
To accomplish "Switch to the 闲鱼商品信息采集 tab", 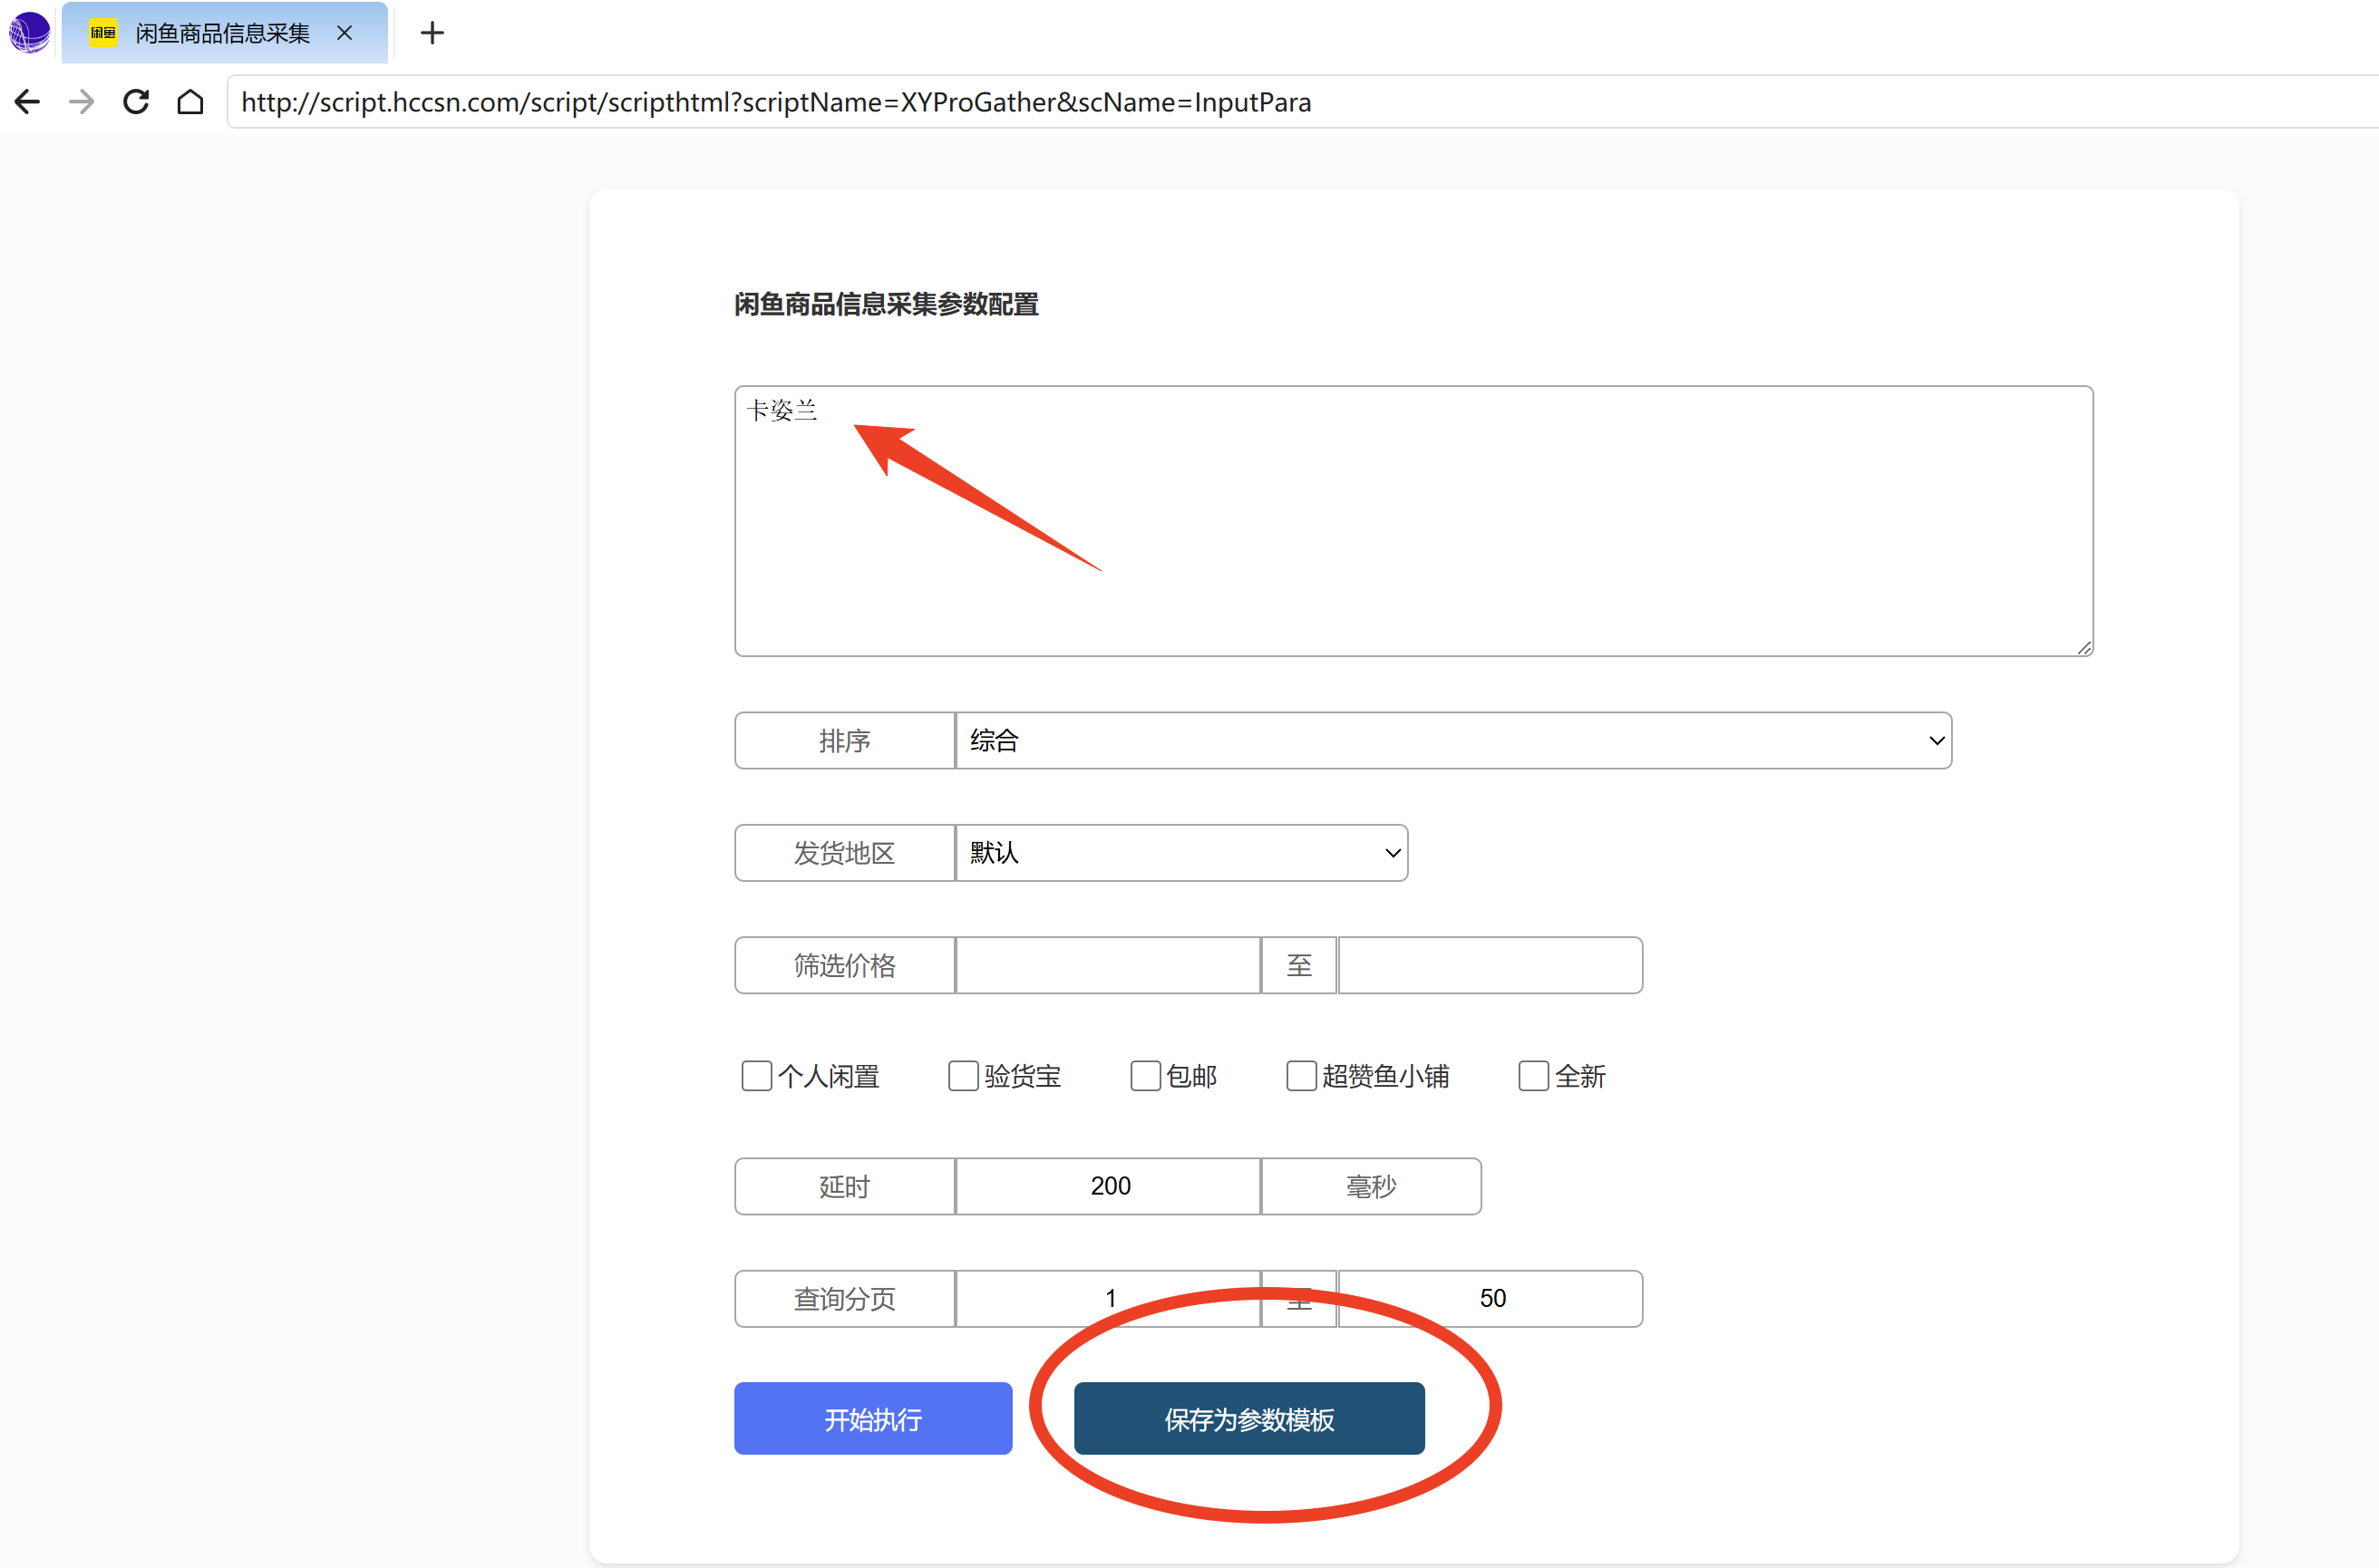I will click(x=224, y=33).
